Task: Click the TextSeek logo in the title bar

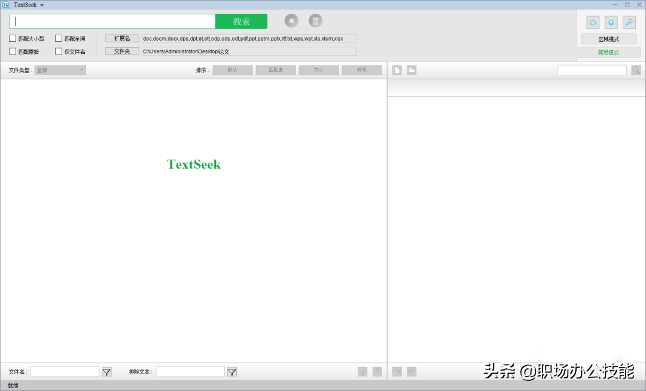Action: pos(5,5)
